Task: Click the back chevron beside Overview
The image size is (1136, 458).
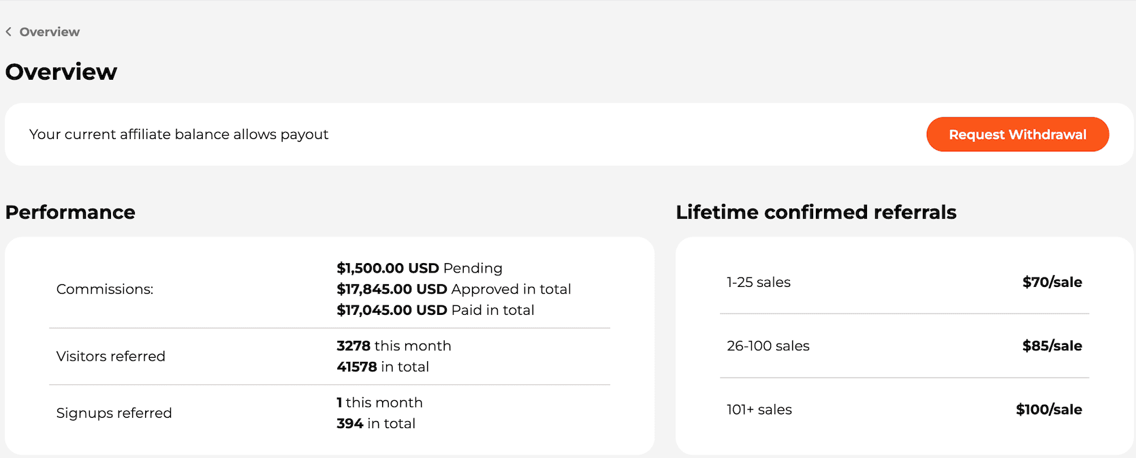Action: [x=9, y=32]
